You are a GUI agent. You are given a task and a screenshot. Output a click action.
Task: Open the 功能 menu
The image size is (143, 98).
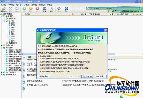coord(26,5)
